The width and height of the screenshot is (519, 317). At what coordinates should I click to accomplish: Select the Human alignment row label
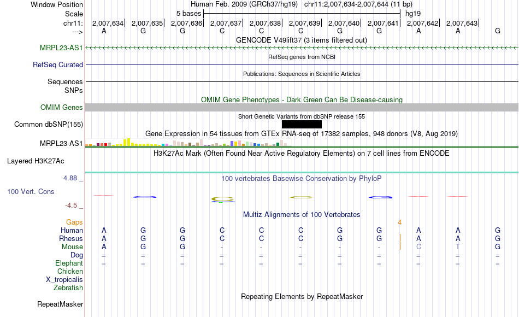coord(72,231)
